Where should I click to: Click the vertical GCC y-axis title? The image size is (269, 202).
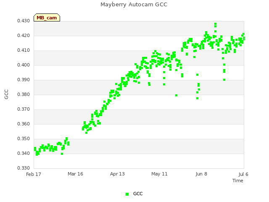pos(6,94)
